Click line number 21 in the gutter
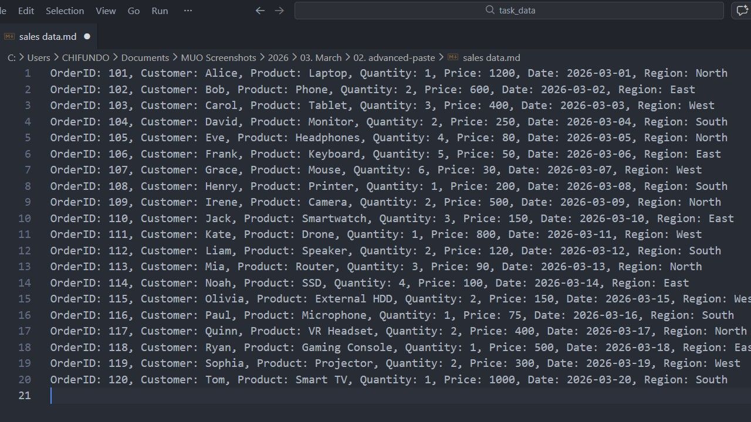The width and height of the screenshot is (751, 422). click(25, 396)
